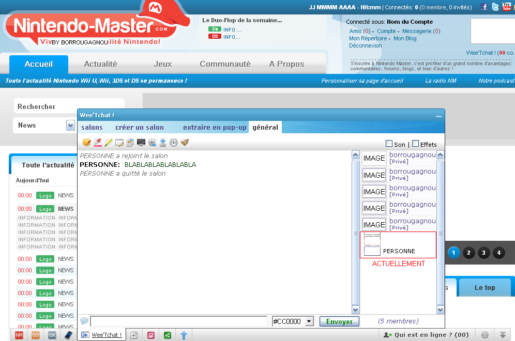The width and height of the screenshot is (515, 341).
Task: Switch to the salons tab in chat
Action: pos(92,127)
